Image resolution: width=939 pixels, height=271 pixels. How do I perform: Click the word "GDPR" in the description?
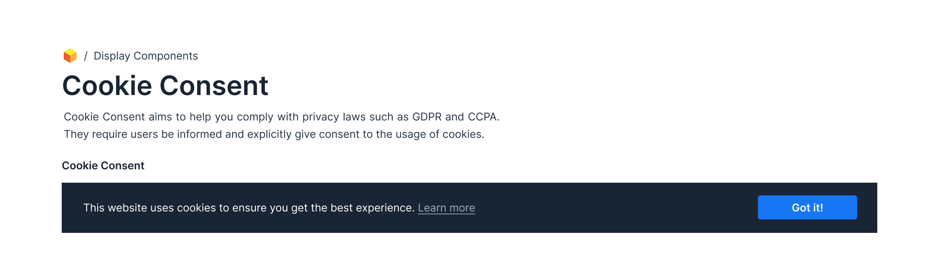[x=427, y=117]
